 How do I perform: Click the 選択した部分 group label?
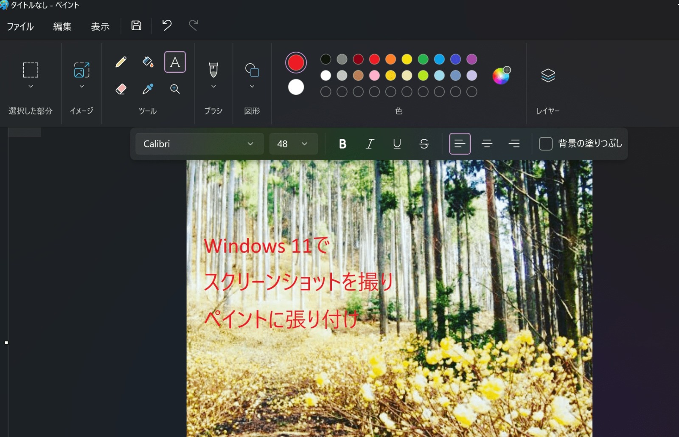click(31, 111)
